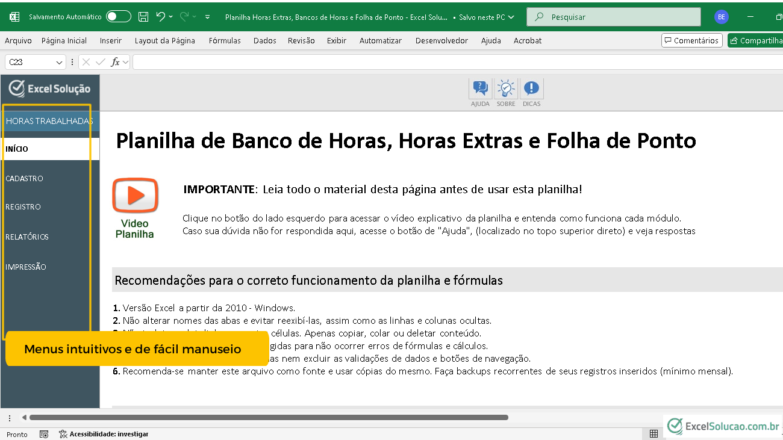Click the Comentários button
Screen dimensions: 783x440
(x=691, y=40)
